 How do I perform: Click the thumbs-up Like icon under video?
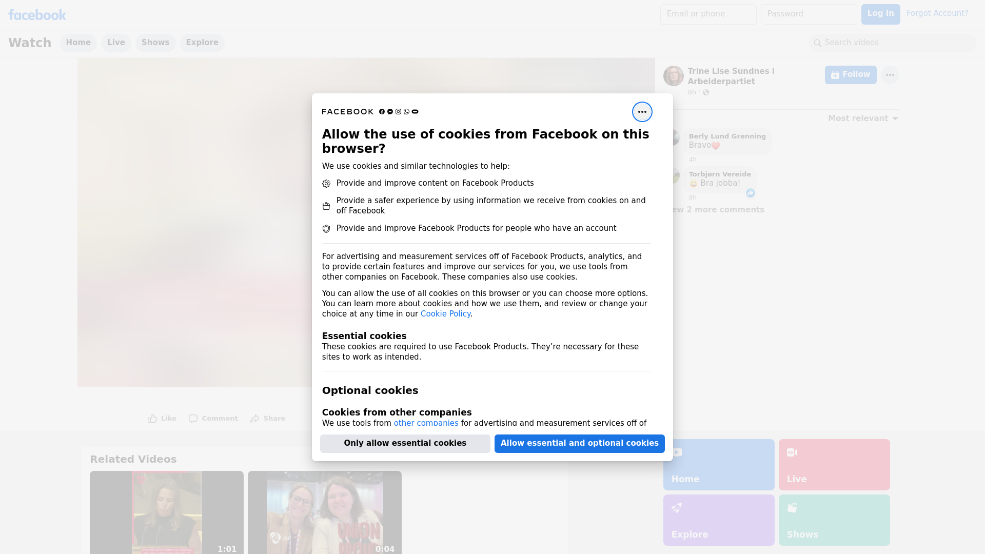point(152,419)
